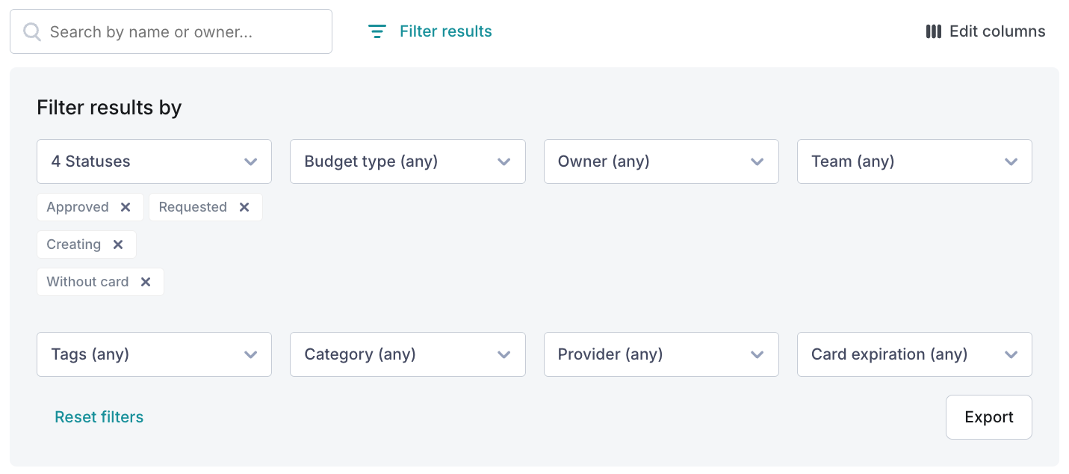The width and height of the screenshot is (1069, 474).
Task: Expand Card expiration dropdown chevron
Action: click(1011, 355)
